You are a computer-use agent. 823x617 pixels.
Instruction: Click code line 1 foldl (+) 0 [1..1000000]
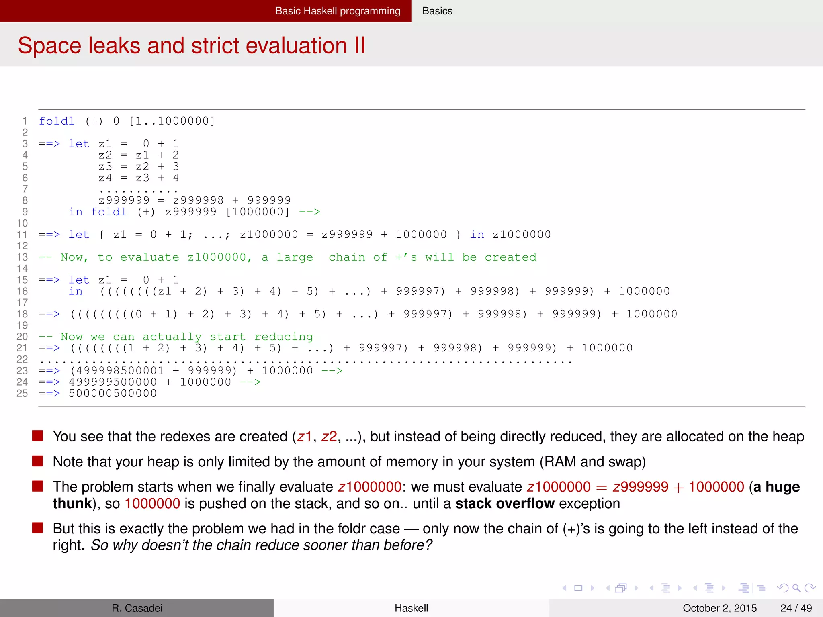tap(127, 121)
